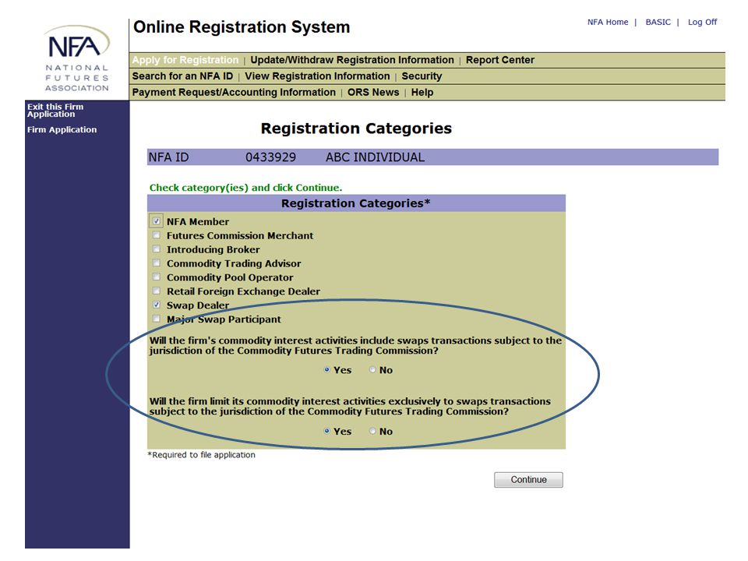Open the BASIC link
This screenshot has height=561, width=748.
click(658, 22)
